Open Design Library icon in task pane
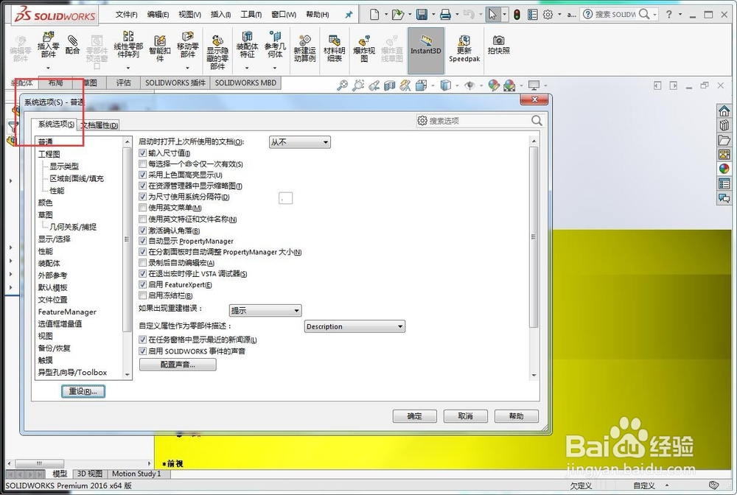Image resolution: width=737 pixels, height=495 pixels. click(x=724, y=125)
